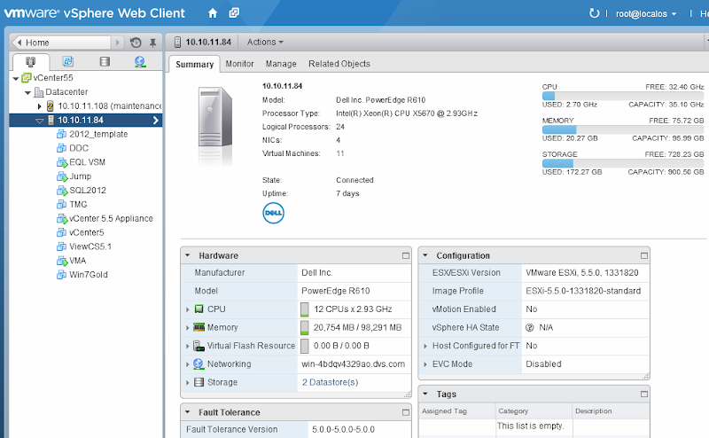This screenshot has width=709, height=438.
Task: Click the memory usage bar
Action: click(x=622, y=129)
